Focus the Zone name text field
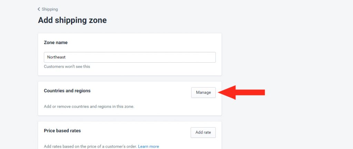353x149 pixels. tap(130, 57)
